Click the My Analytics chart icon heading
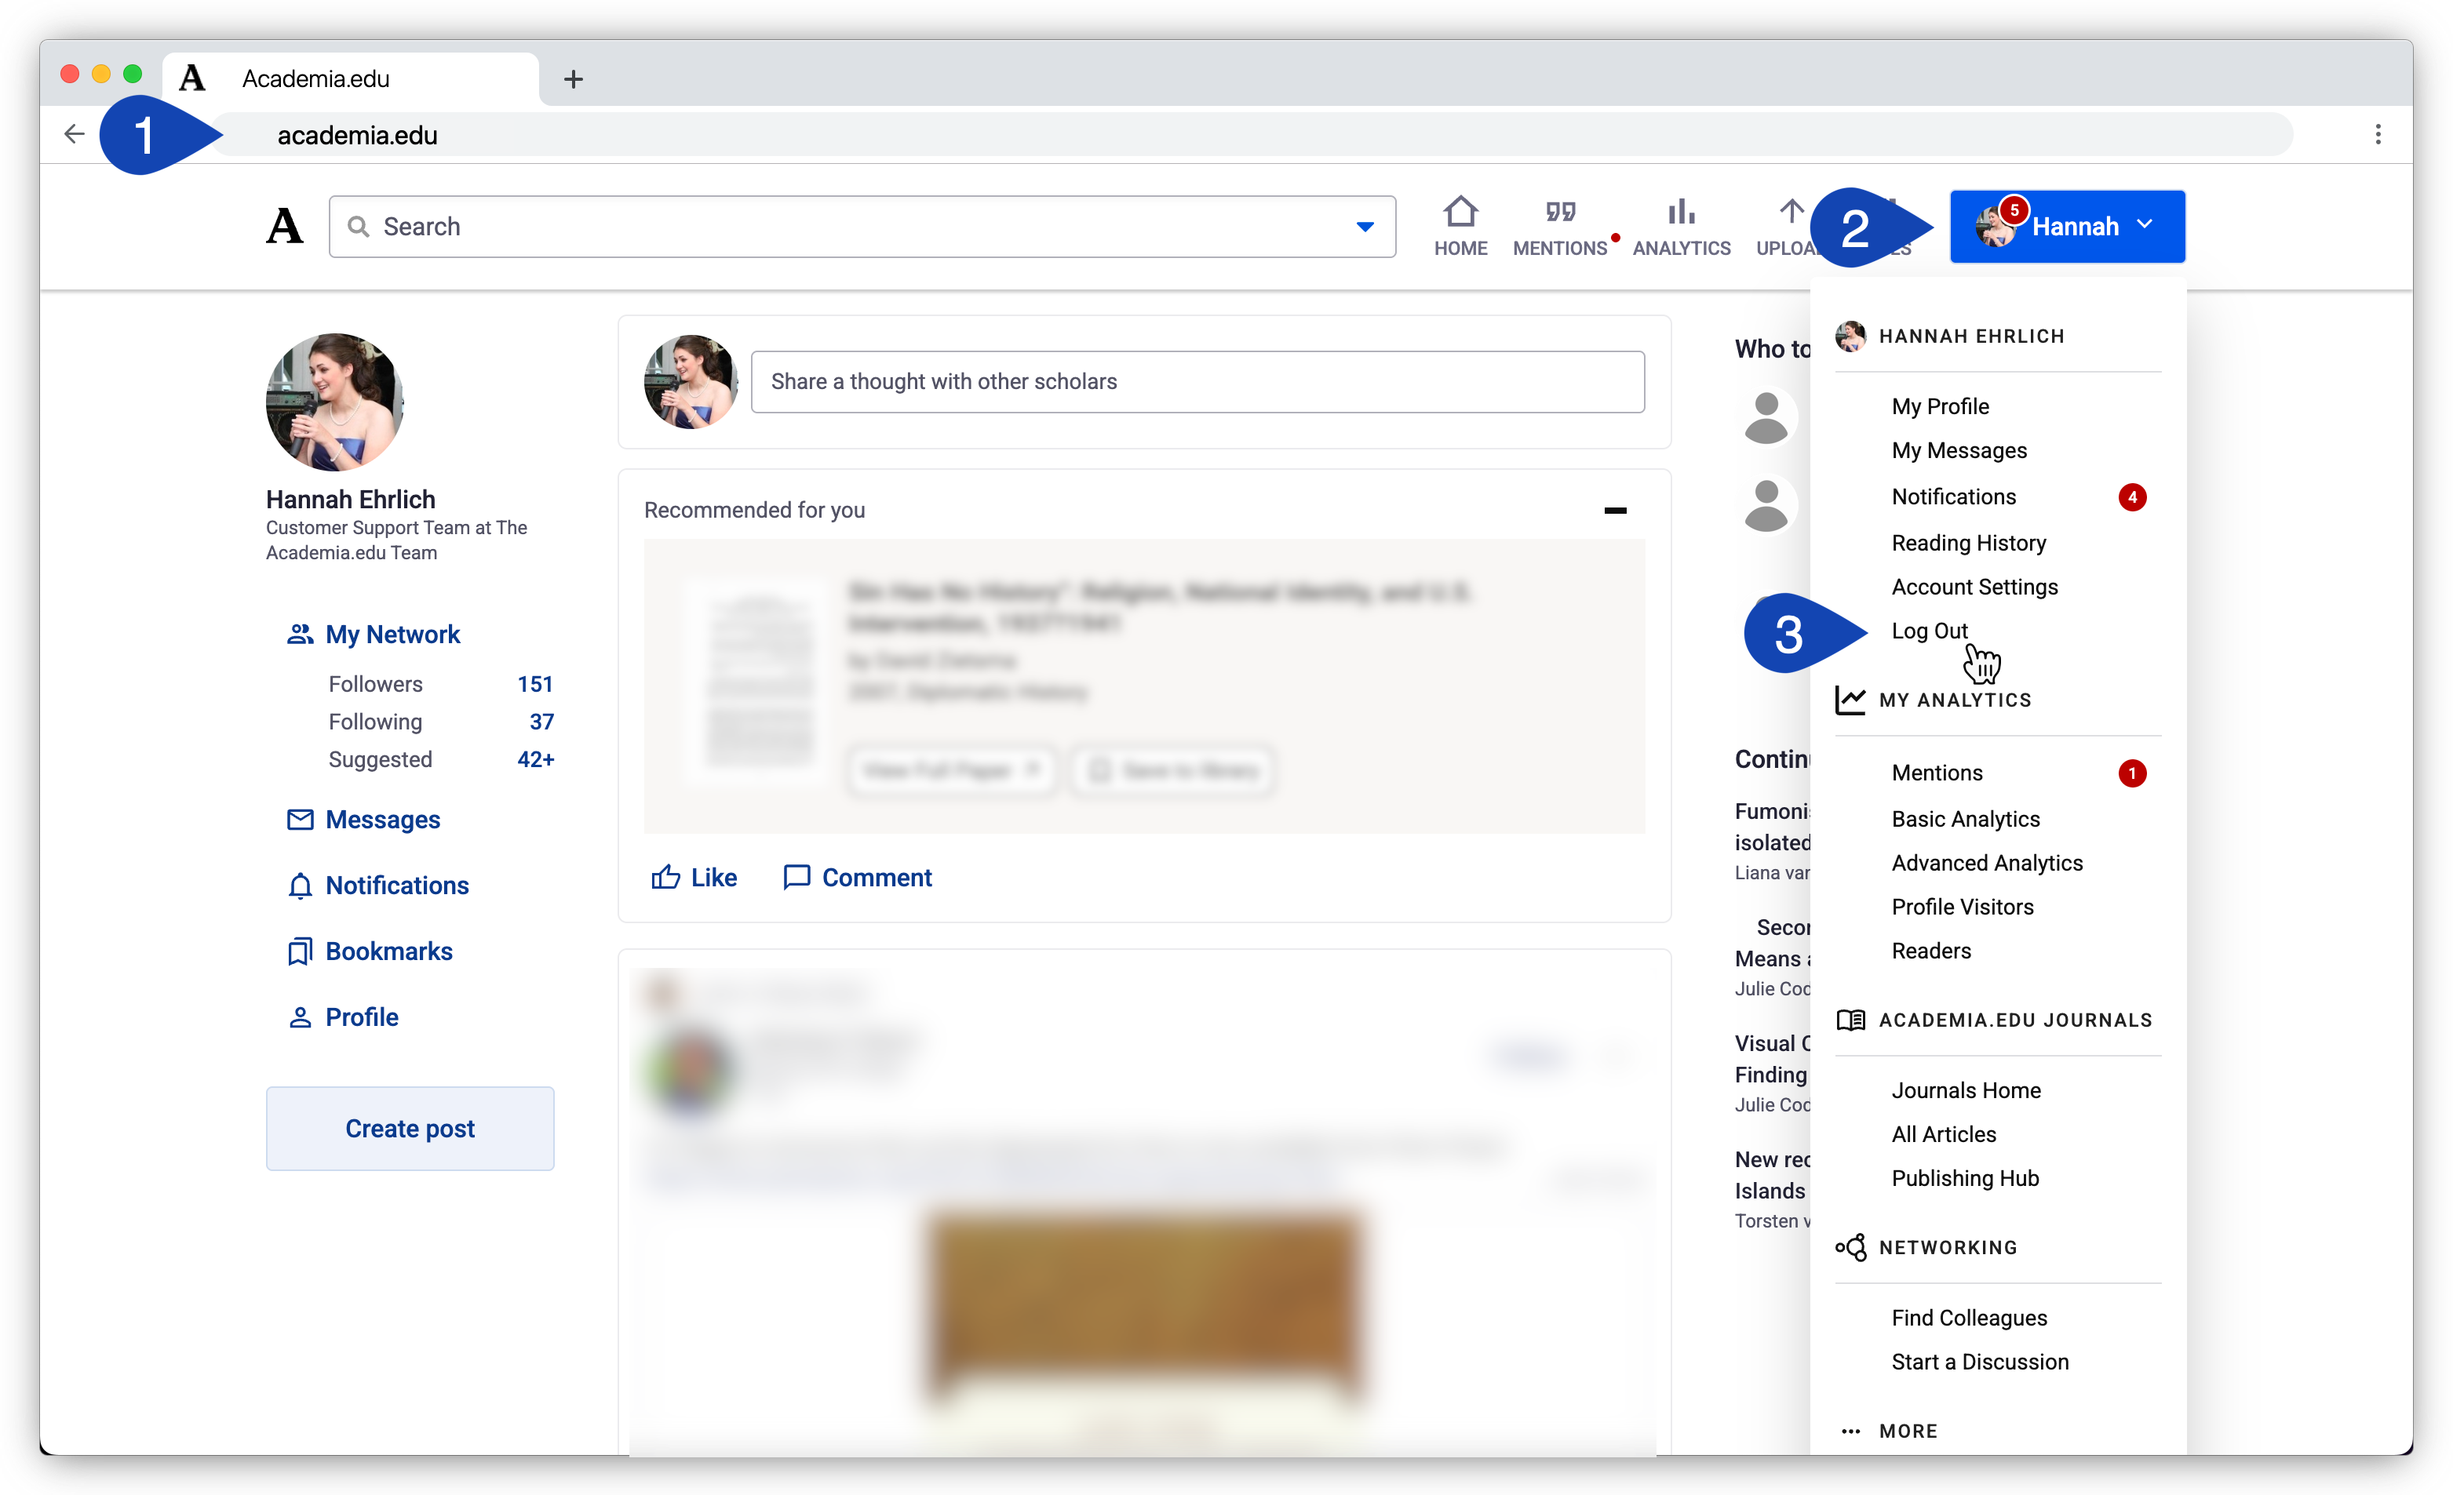This screenshot has width=2464, height=1495. 1850,700
